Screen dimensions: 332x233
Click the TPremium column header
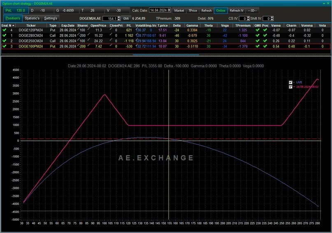coord(243,26)
